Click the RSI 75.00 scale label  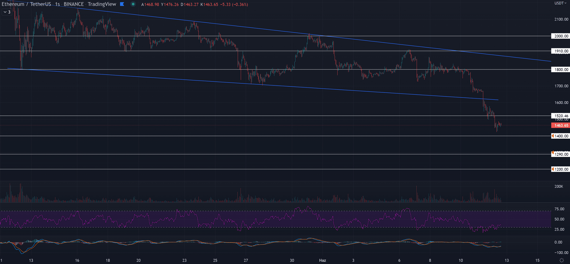coord(559,209)
